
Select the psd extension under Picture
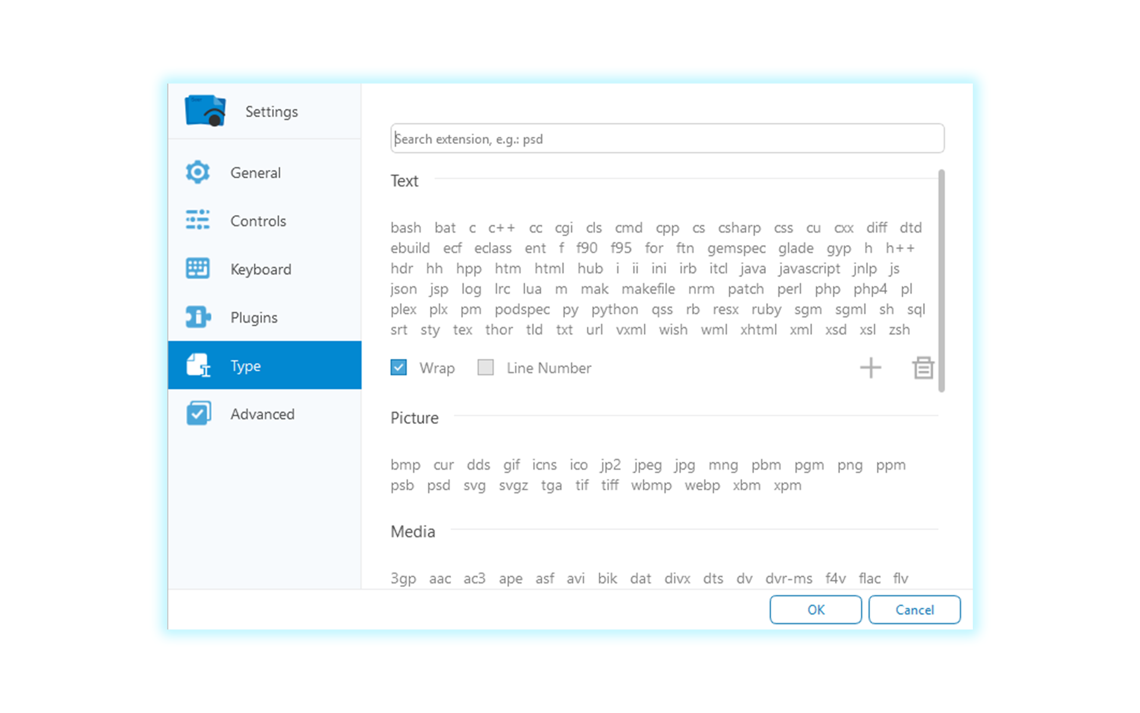439,486
